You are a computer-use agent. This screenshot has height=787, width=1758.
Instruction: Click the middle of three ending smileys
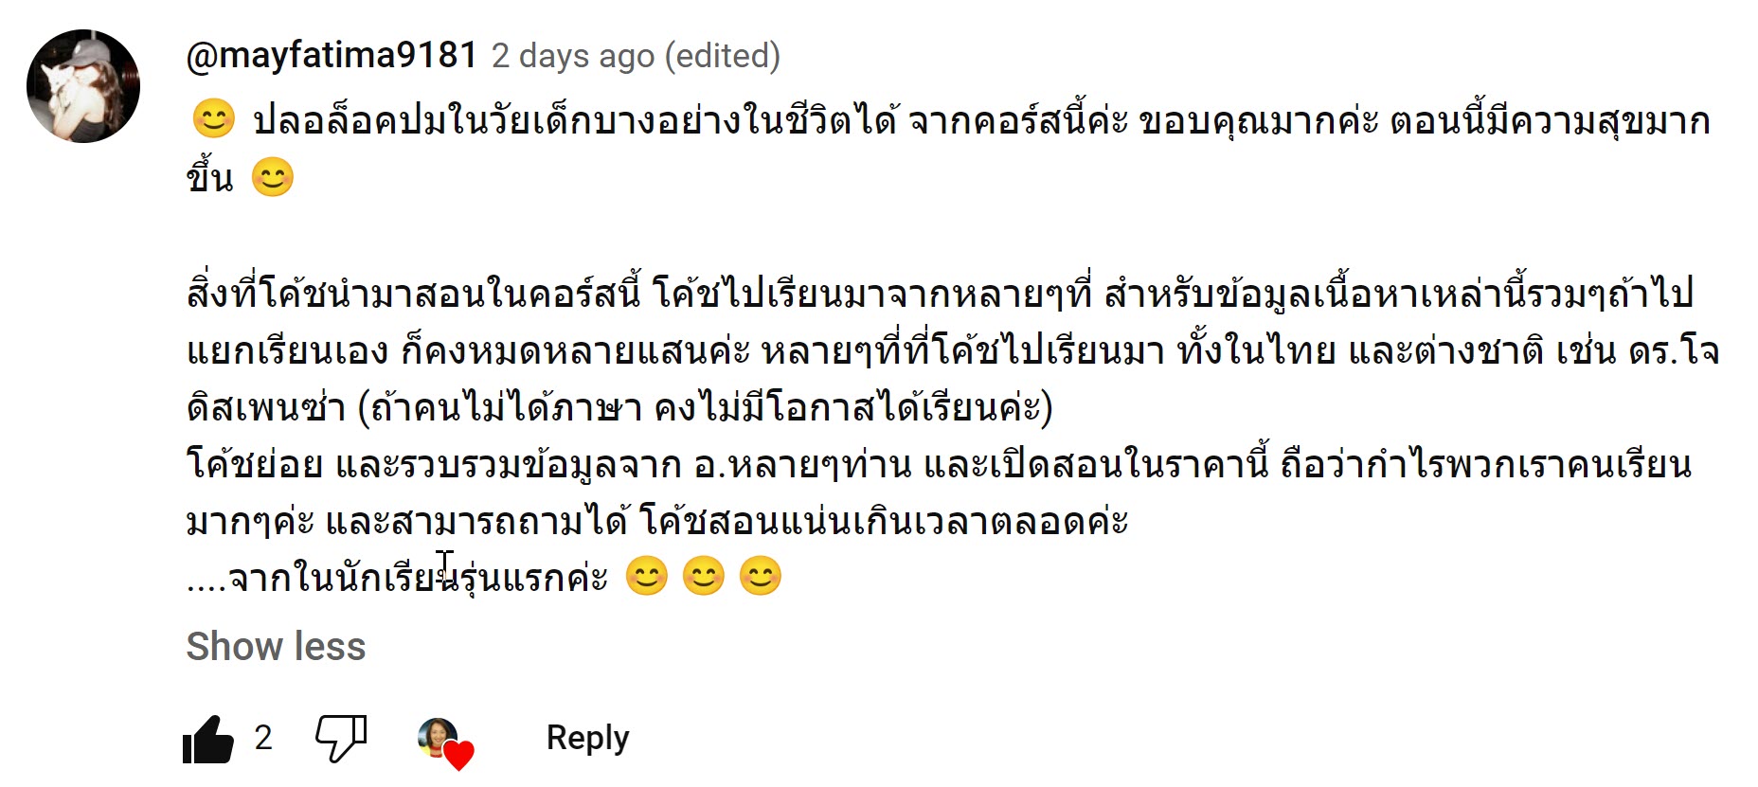click(x=704, y=576)
